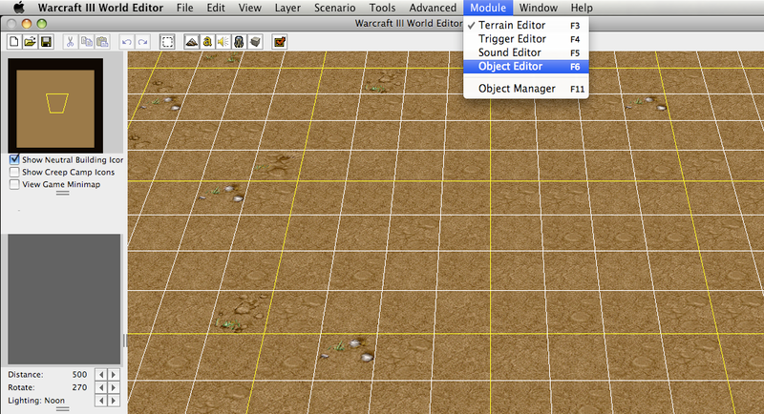The width and height of the screenshot is (764, 414).
Task: Open the Window menu
Action: [539, 8]
